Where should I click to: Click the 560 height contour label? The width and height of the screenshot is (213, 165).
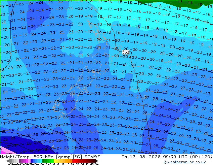[126, 52]
